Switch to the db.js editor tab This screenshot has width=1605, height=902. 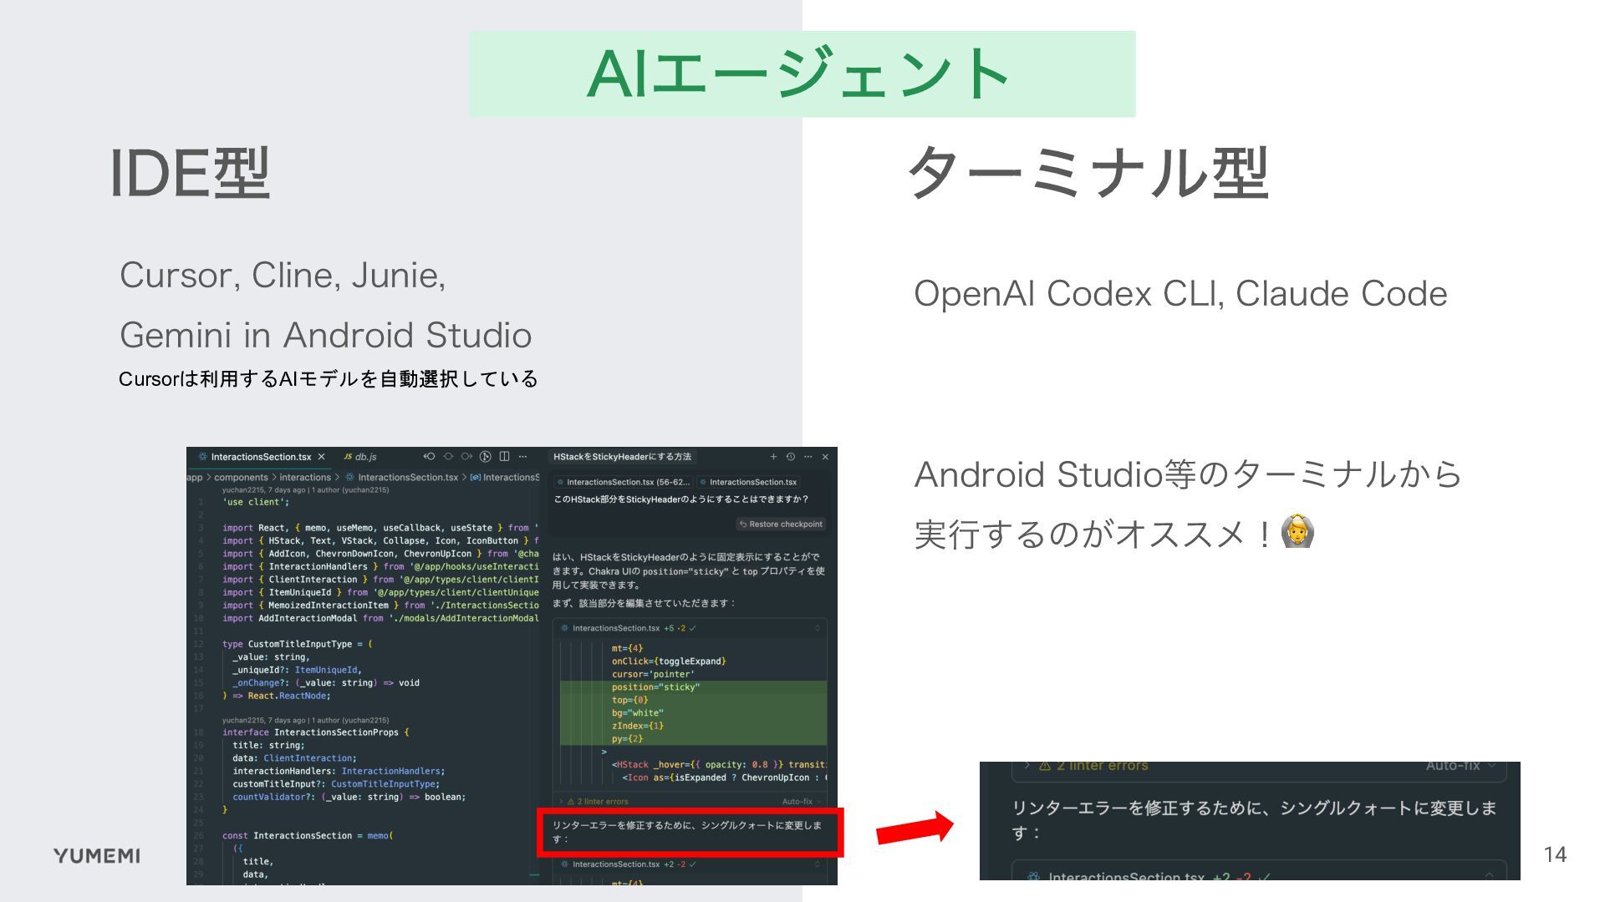pyautogui.click(x=360, y=457)
